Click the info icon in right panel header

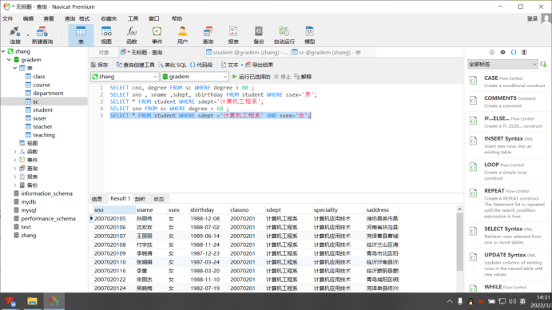click(x=492, y=53)
